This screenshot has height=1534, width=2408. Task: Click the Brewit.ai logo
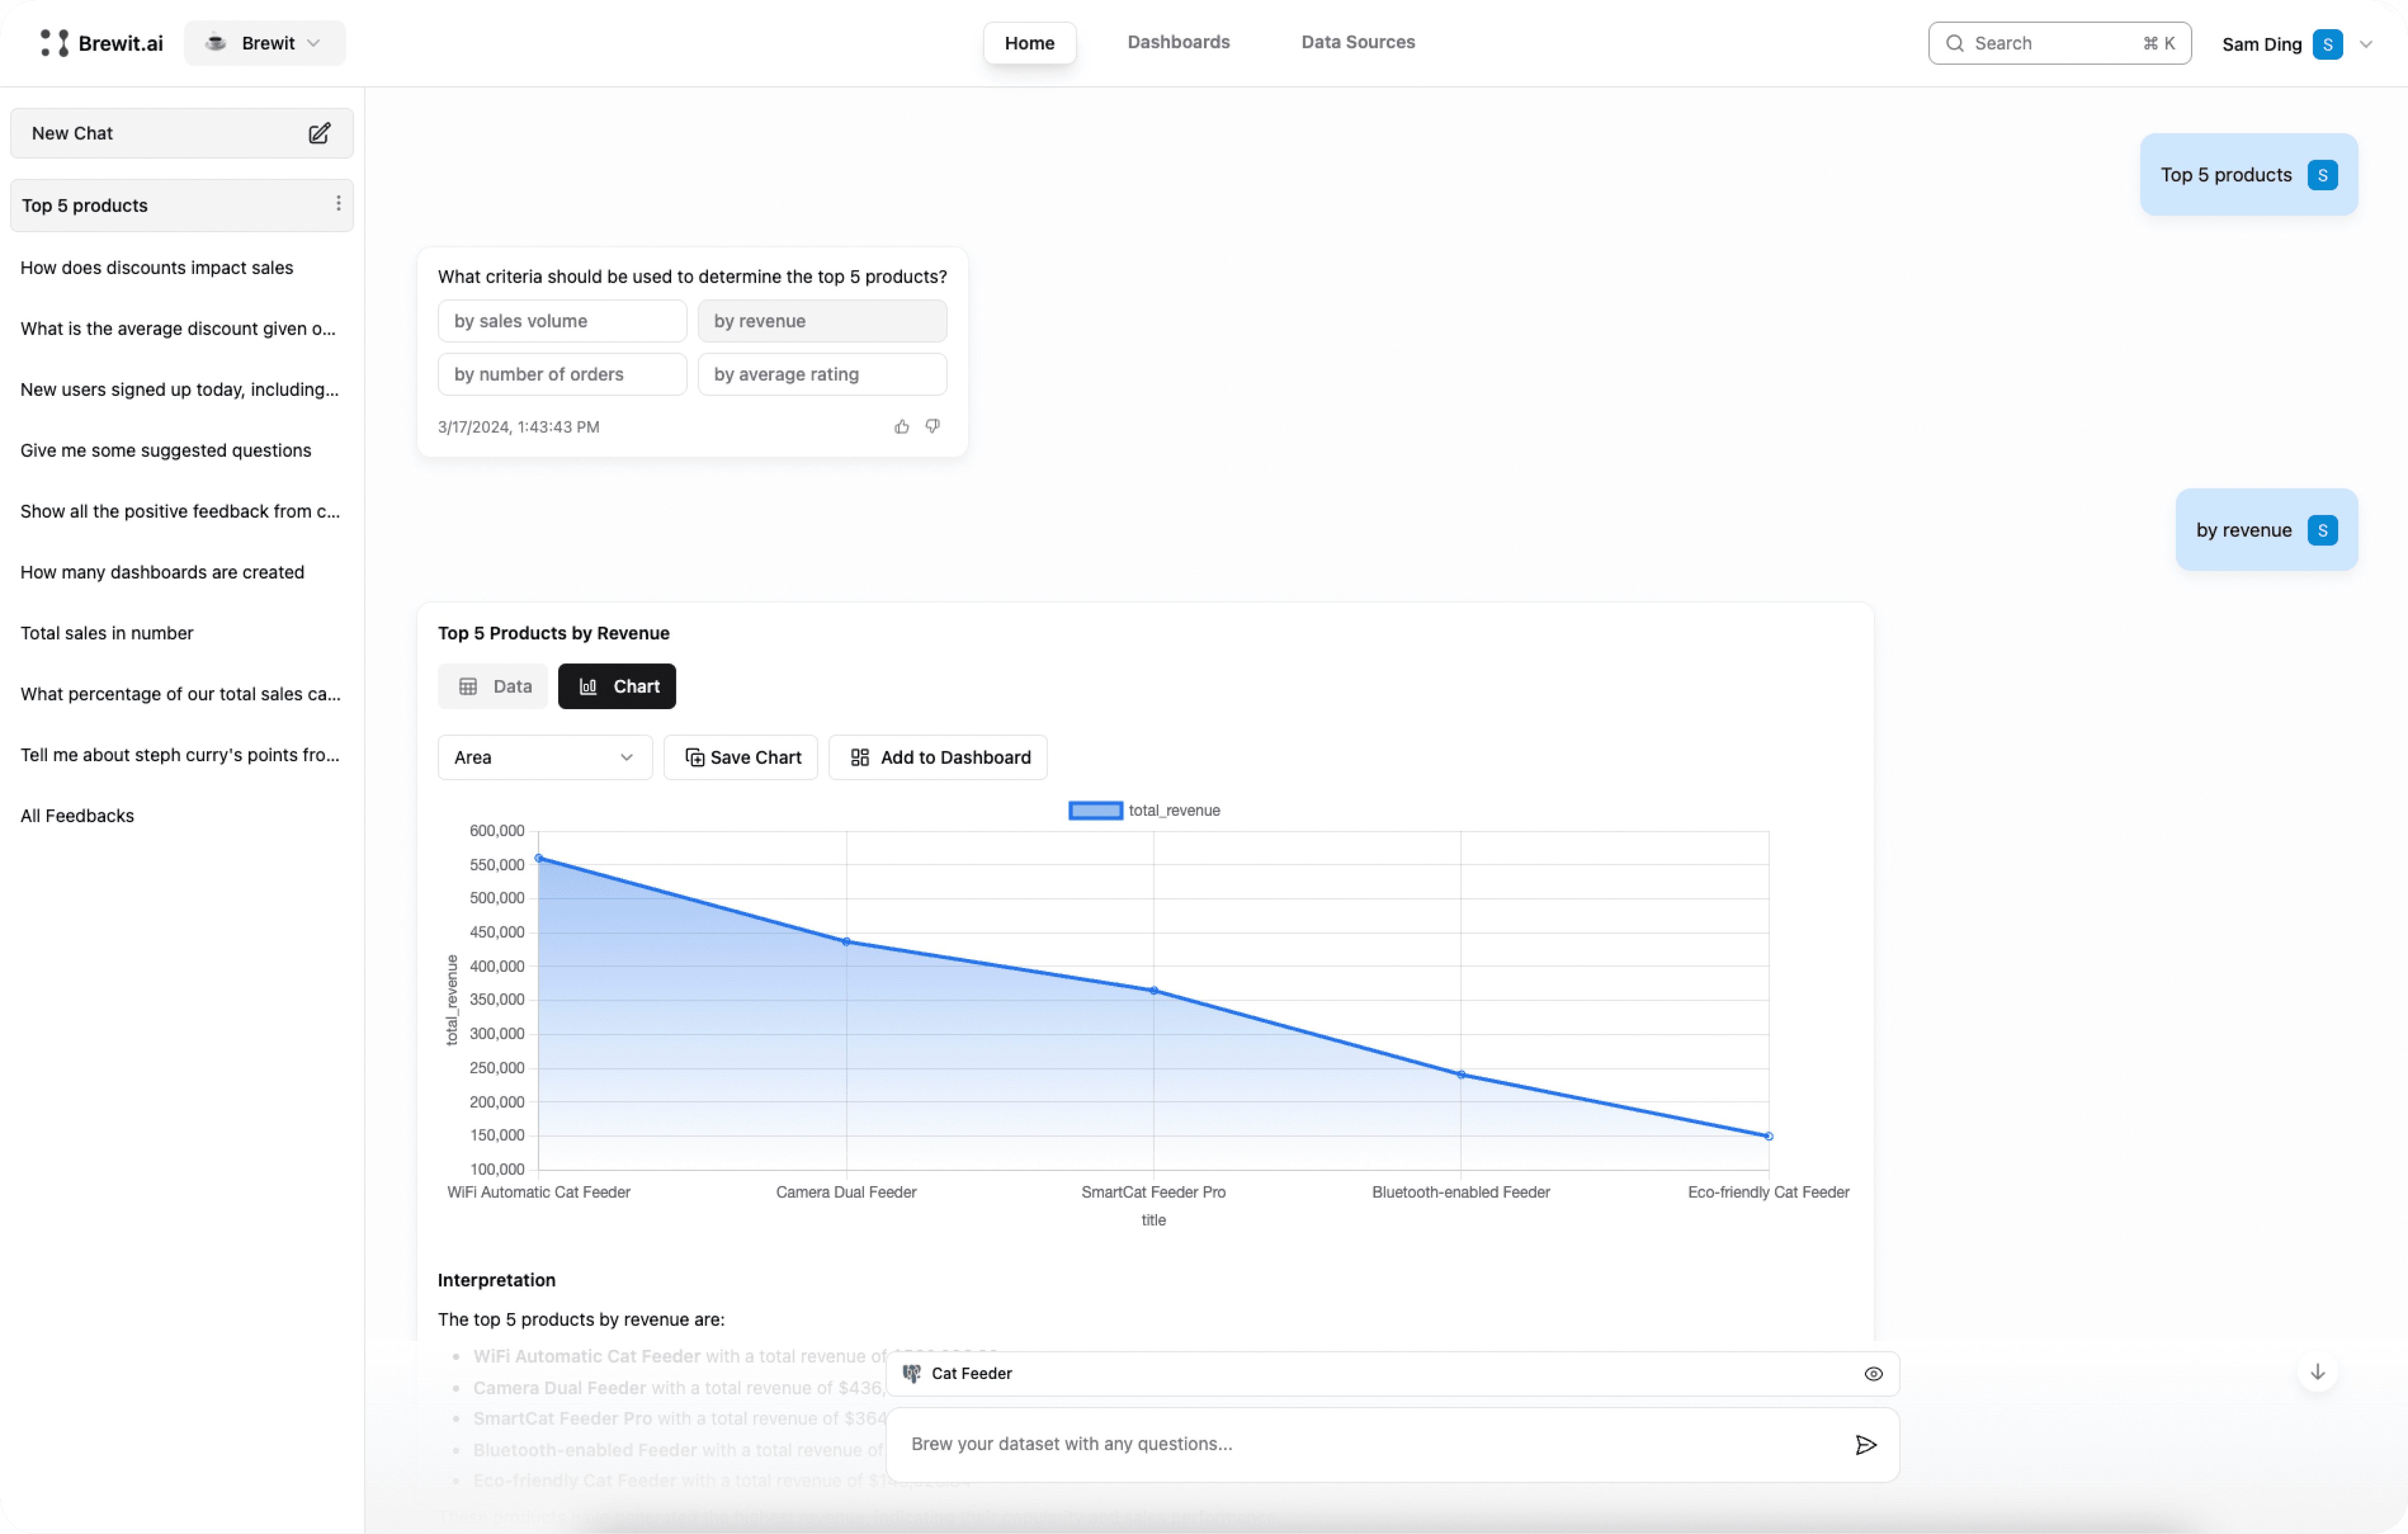101,42
